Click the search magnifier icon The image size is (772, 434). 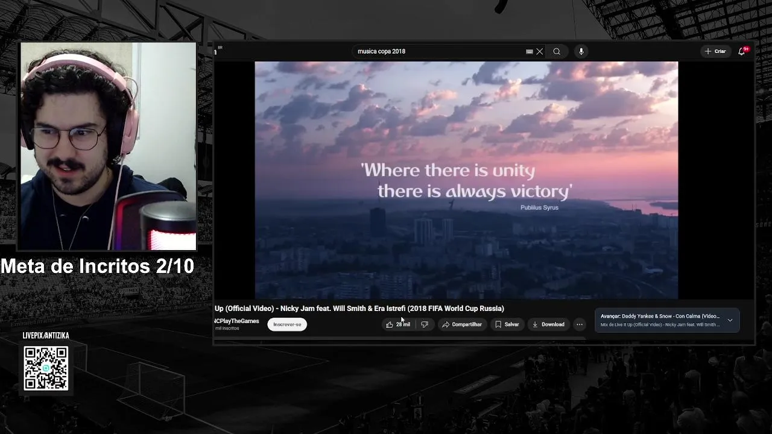coord(557,51)
